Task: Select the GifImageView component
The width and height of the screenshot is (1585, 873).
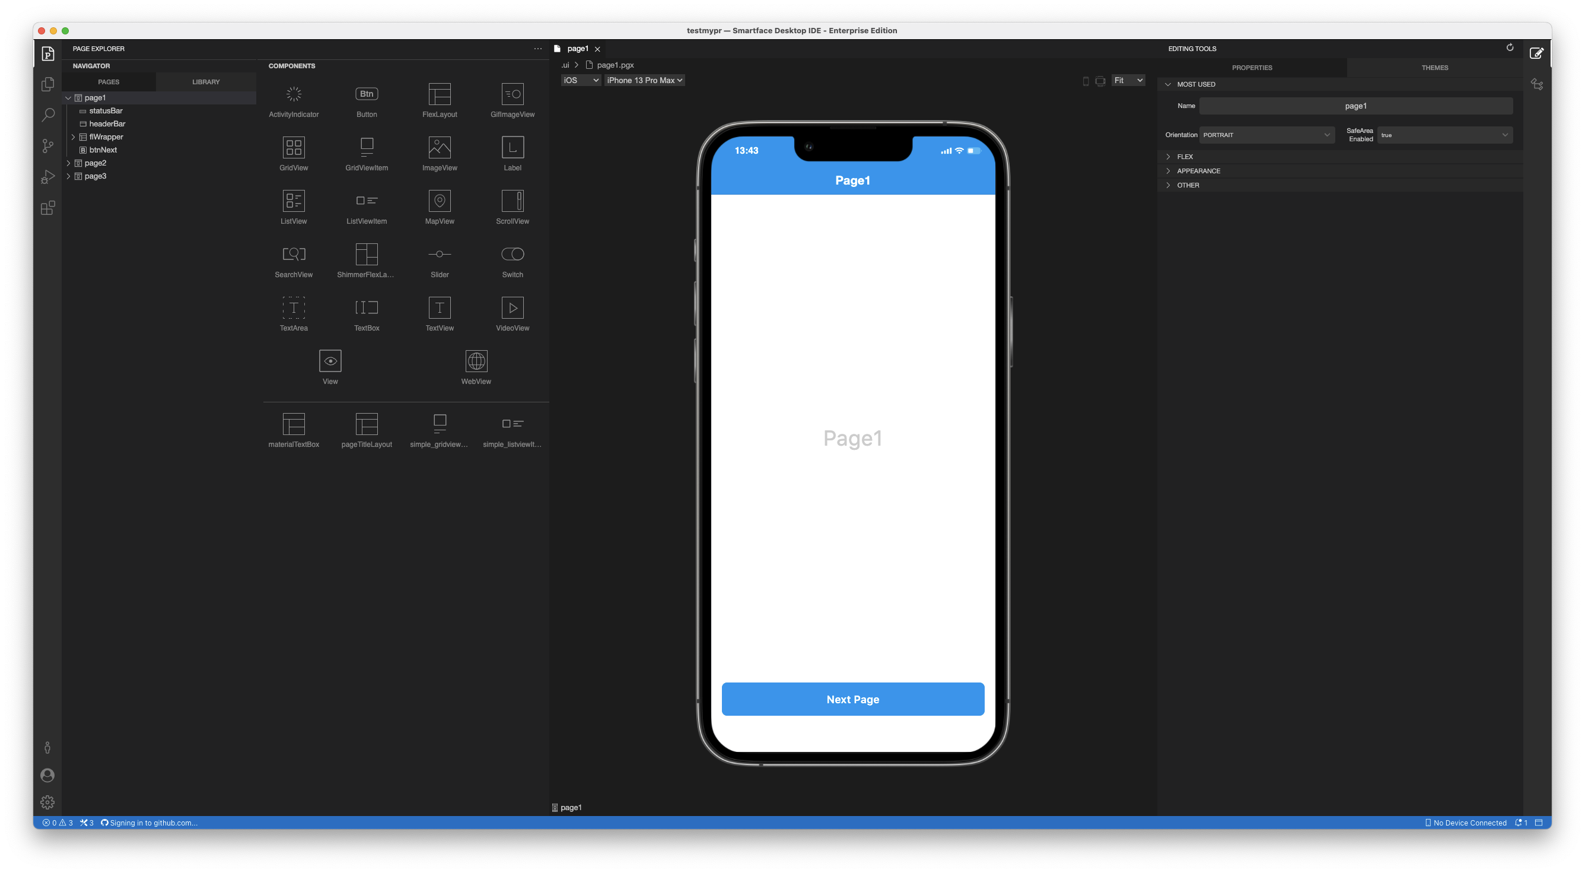Action: point(513,101)
